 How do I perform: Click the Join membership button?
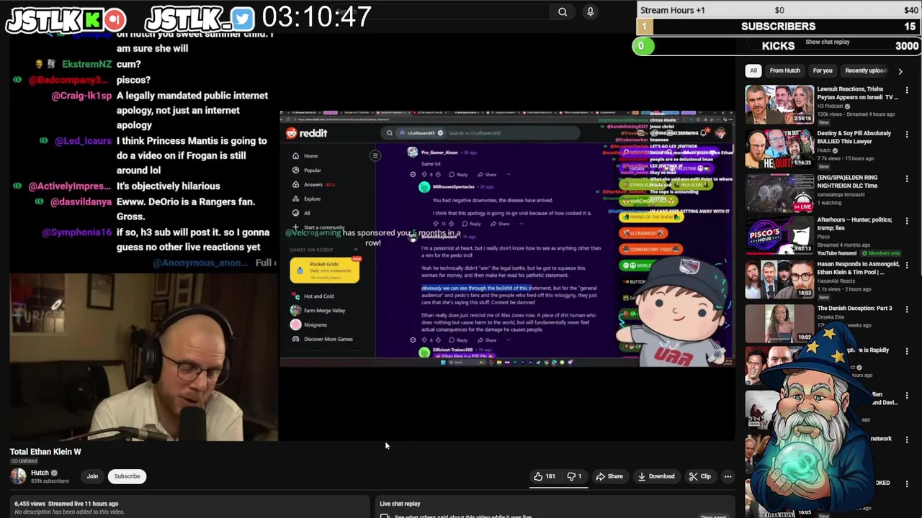point(92,476)
